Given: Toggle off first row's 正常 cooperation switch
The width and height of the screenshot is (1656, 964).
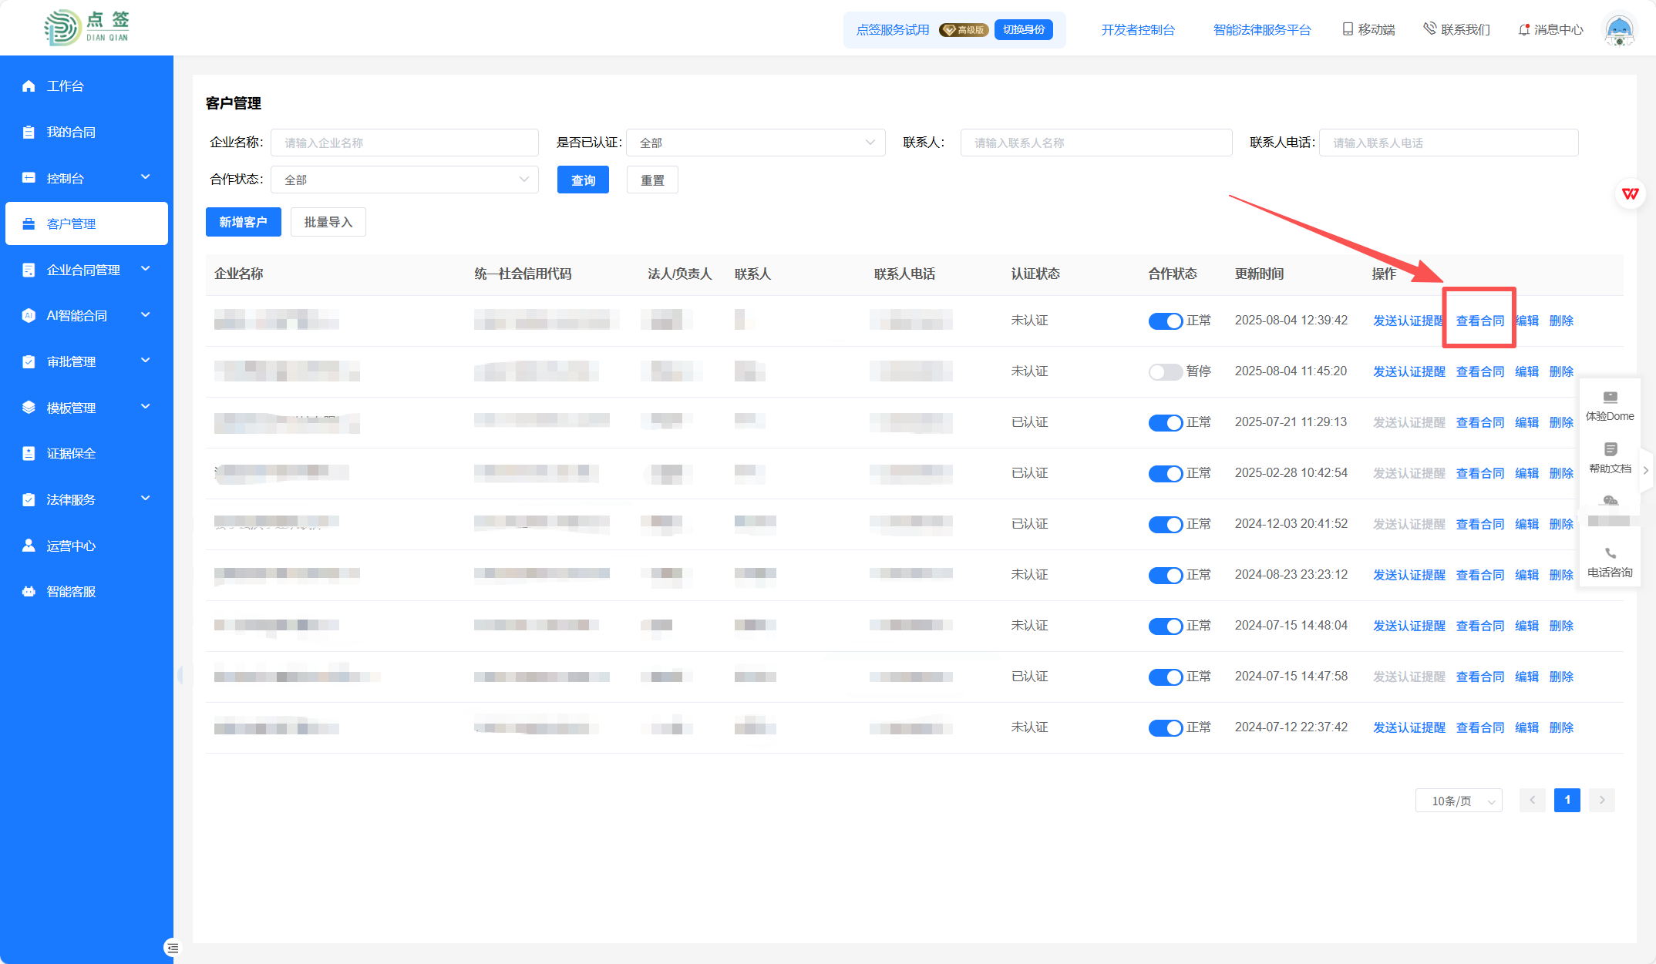Looking at the screenshot, I should [x=1165, y=321].
